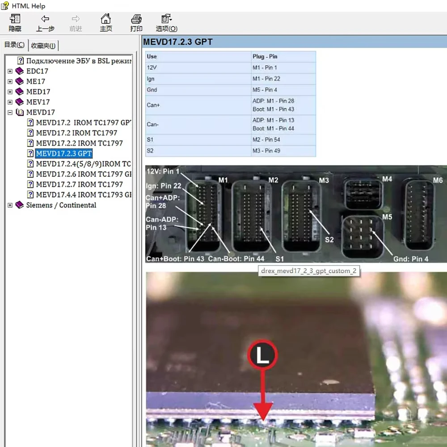Click the Home (主页) toolbar icon
The height and width of the screenshot is (447, 447).
pos(106,19)
